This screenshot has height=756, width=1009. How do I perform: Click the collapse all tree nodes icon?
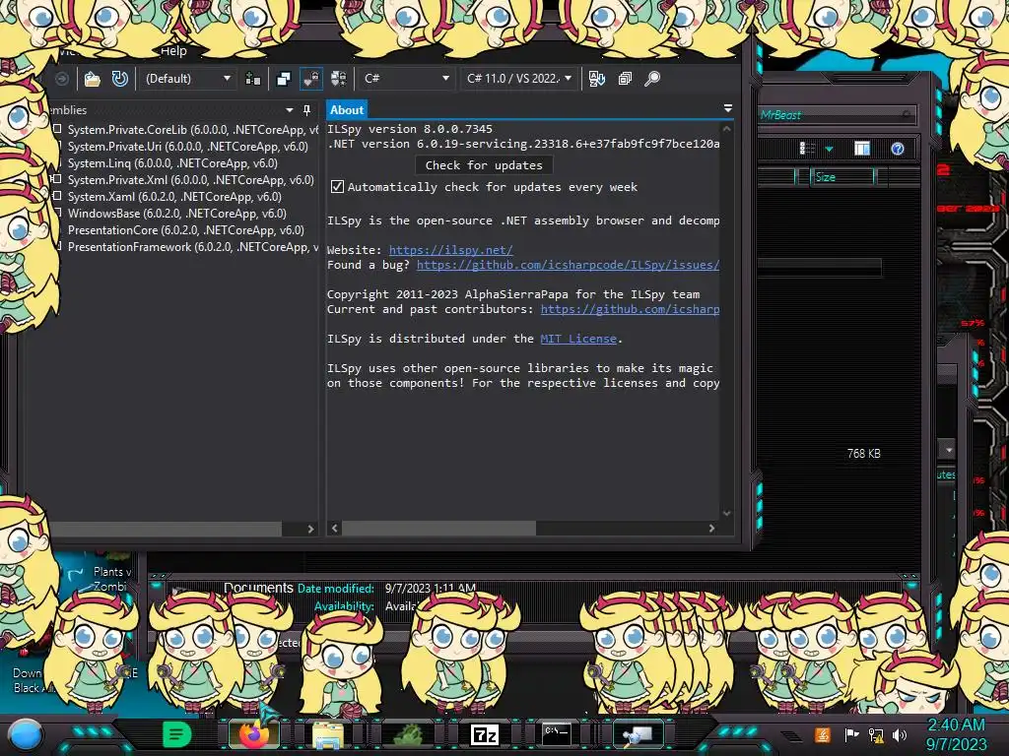click(x=625, y=79)
